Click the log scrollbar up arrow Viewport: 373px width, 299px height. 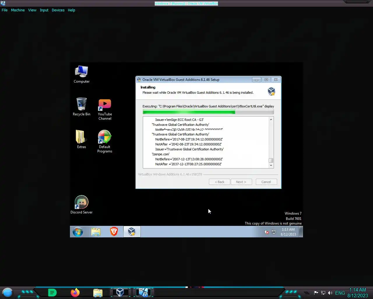click(x=271, y=119)
